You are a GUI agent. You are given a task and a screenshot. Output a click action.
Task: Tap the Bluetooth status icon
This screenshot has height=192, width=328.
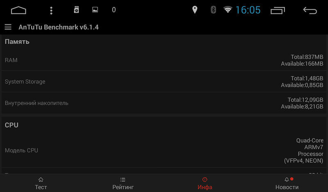click(x=213, y=9)
